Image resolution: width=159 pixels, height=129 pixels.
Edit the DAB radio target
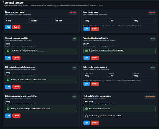(8, 87)
